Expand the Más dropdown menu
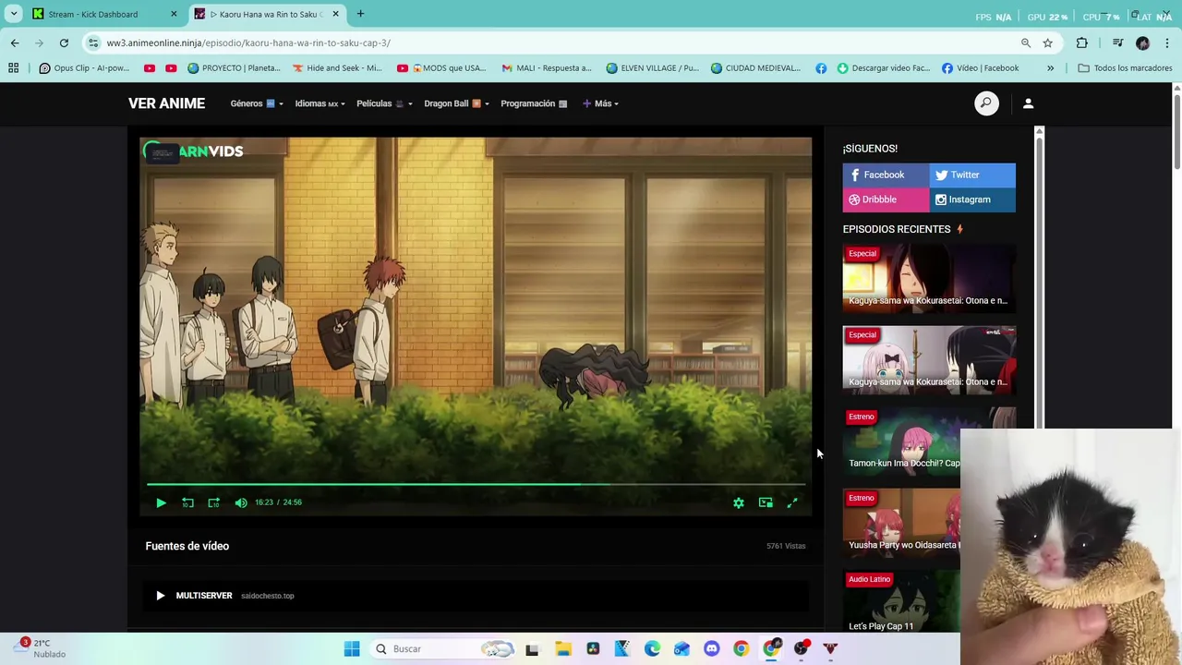The width and height of the screenshot is (1182, 665). (x=600, y=103)
